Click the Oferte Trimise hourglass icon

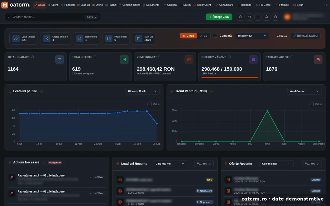(47, 38)
